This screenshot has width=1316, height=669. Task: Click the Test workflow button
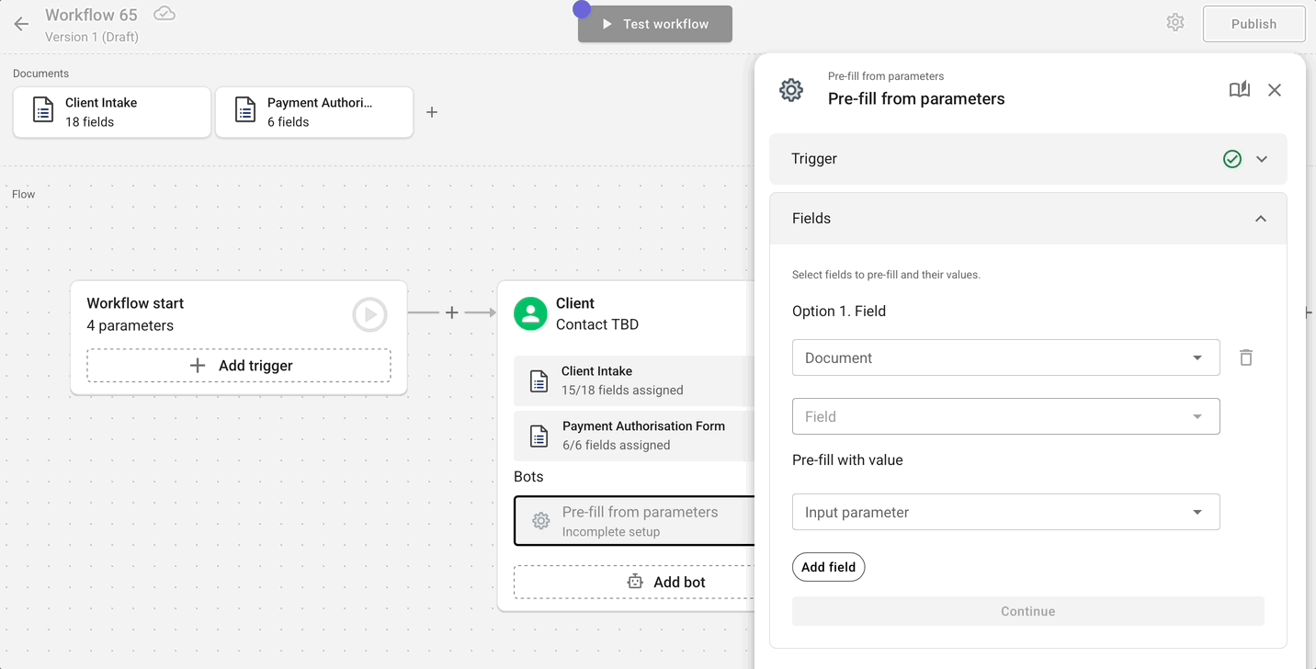point(655,24)
